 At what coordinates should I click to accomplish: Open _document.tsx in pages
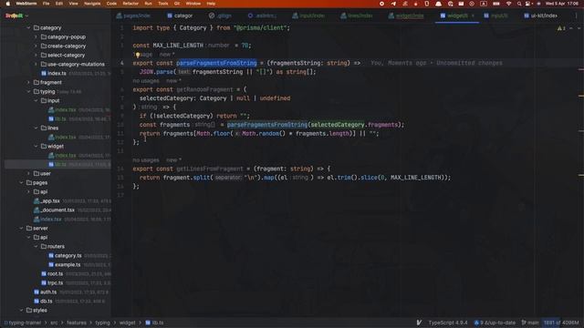pos(57,210)
